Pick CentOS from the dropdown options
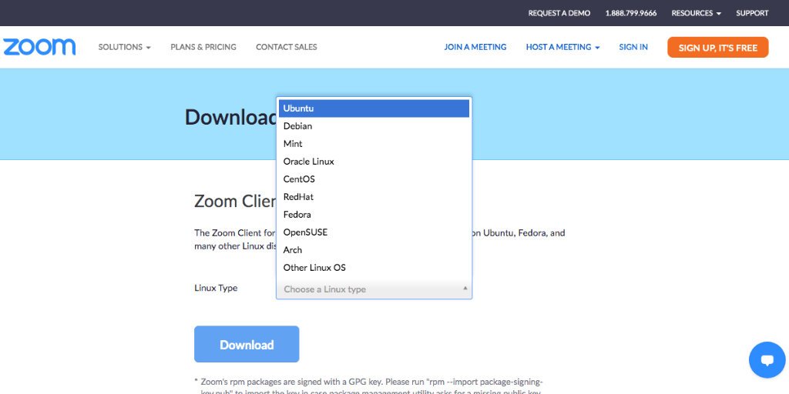The width and height of the screenshot is (789, 394). click(x=374, y=179)
